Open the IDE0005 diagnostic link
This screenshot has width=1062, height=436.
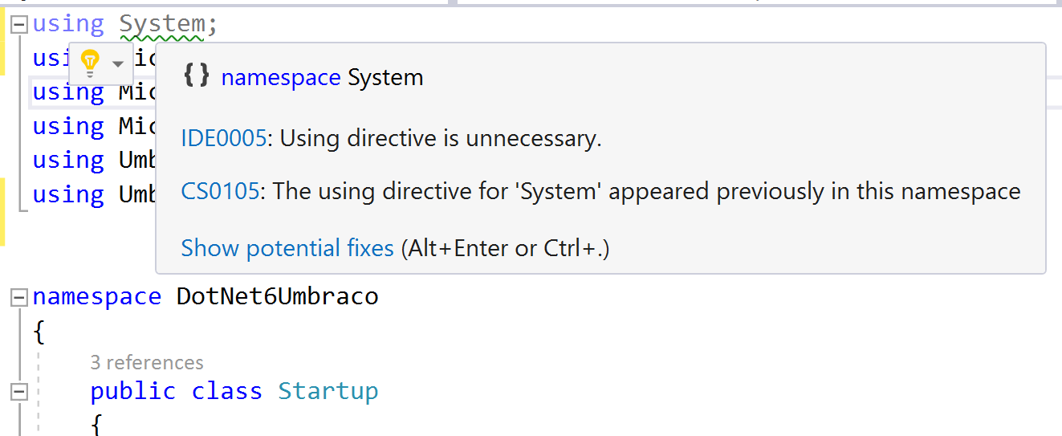point(223,138)
